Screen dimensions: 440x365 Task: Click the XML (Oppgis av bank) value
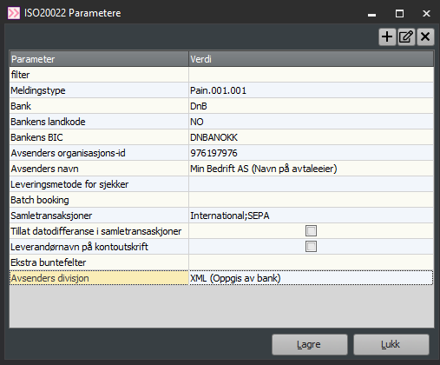click(311, 278)
